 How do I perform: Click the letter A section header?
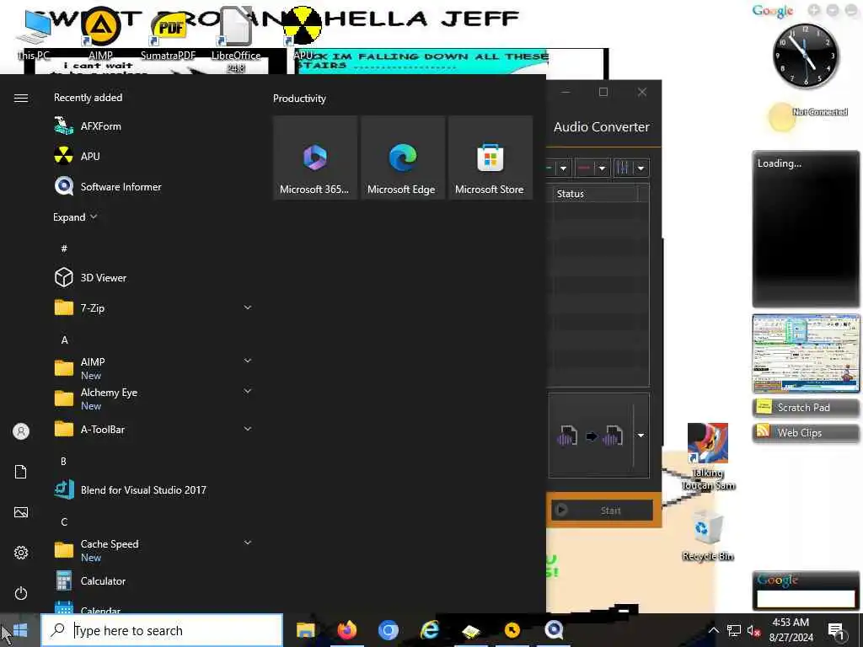tap(64, 340)
